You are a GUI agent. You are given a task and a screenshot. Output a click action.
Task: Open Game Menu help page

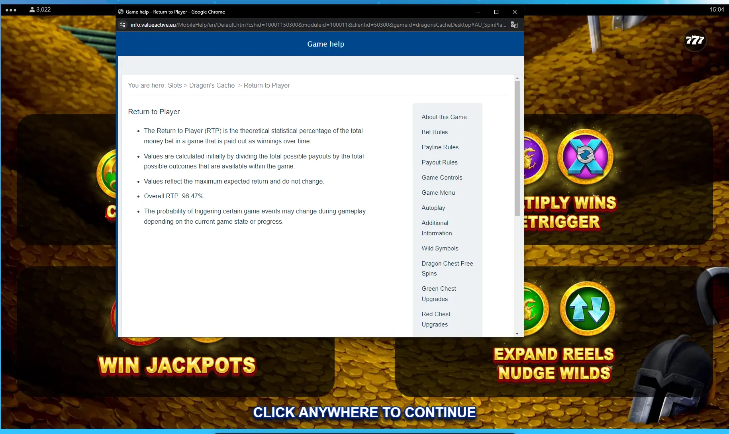pyautogui.click(x=438, y=193)
